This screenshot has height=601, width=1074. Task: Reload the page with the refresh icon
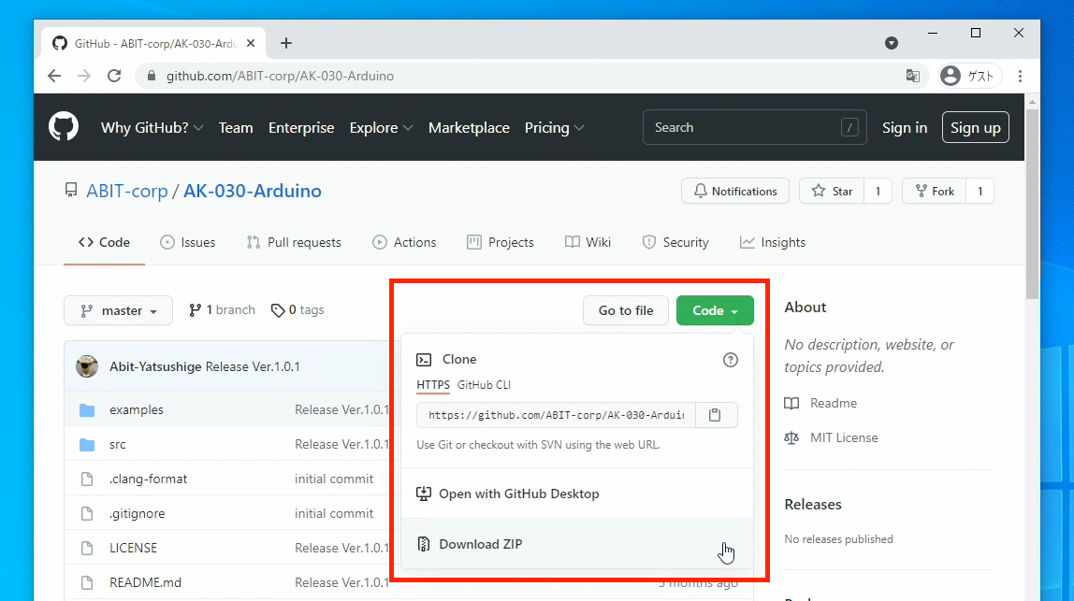point(114,76)
